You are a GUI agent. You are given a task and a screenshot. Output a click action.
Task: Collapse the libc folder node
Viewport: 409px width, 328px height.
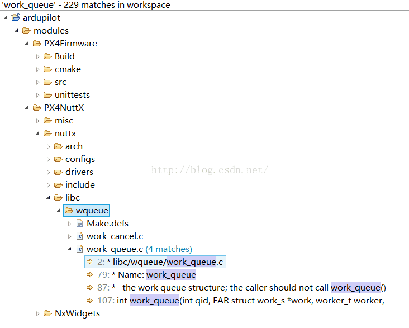tap(49, 198)
